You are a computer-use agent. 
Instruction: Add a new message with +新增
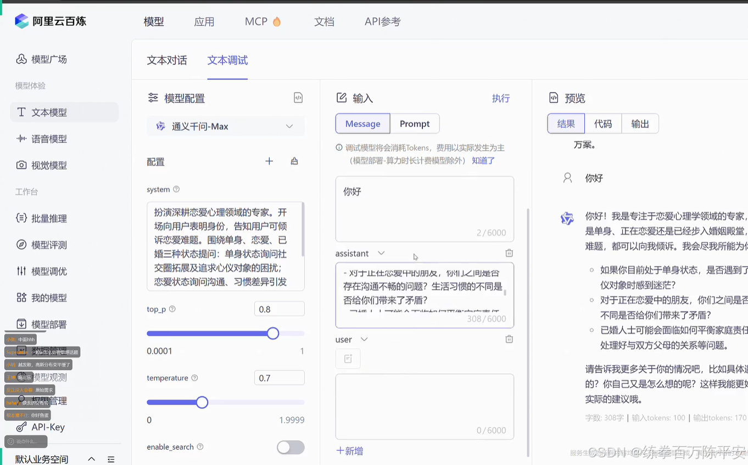coord(349,451)
